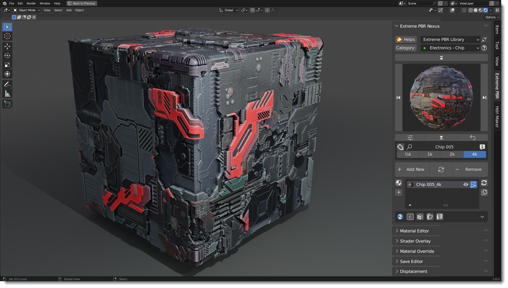Switch to the Hdri Maker sidebar tab
The image size is (508, 288).
pyautogui.click(x=497, y=117)
